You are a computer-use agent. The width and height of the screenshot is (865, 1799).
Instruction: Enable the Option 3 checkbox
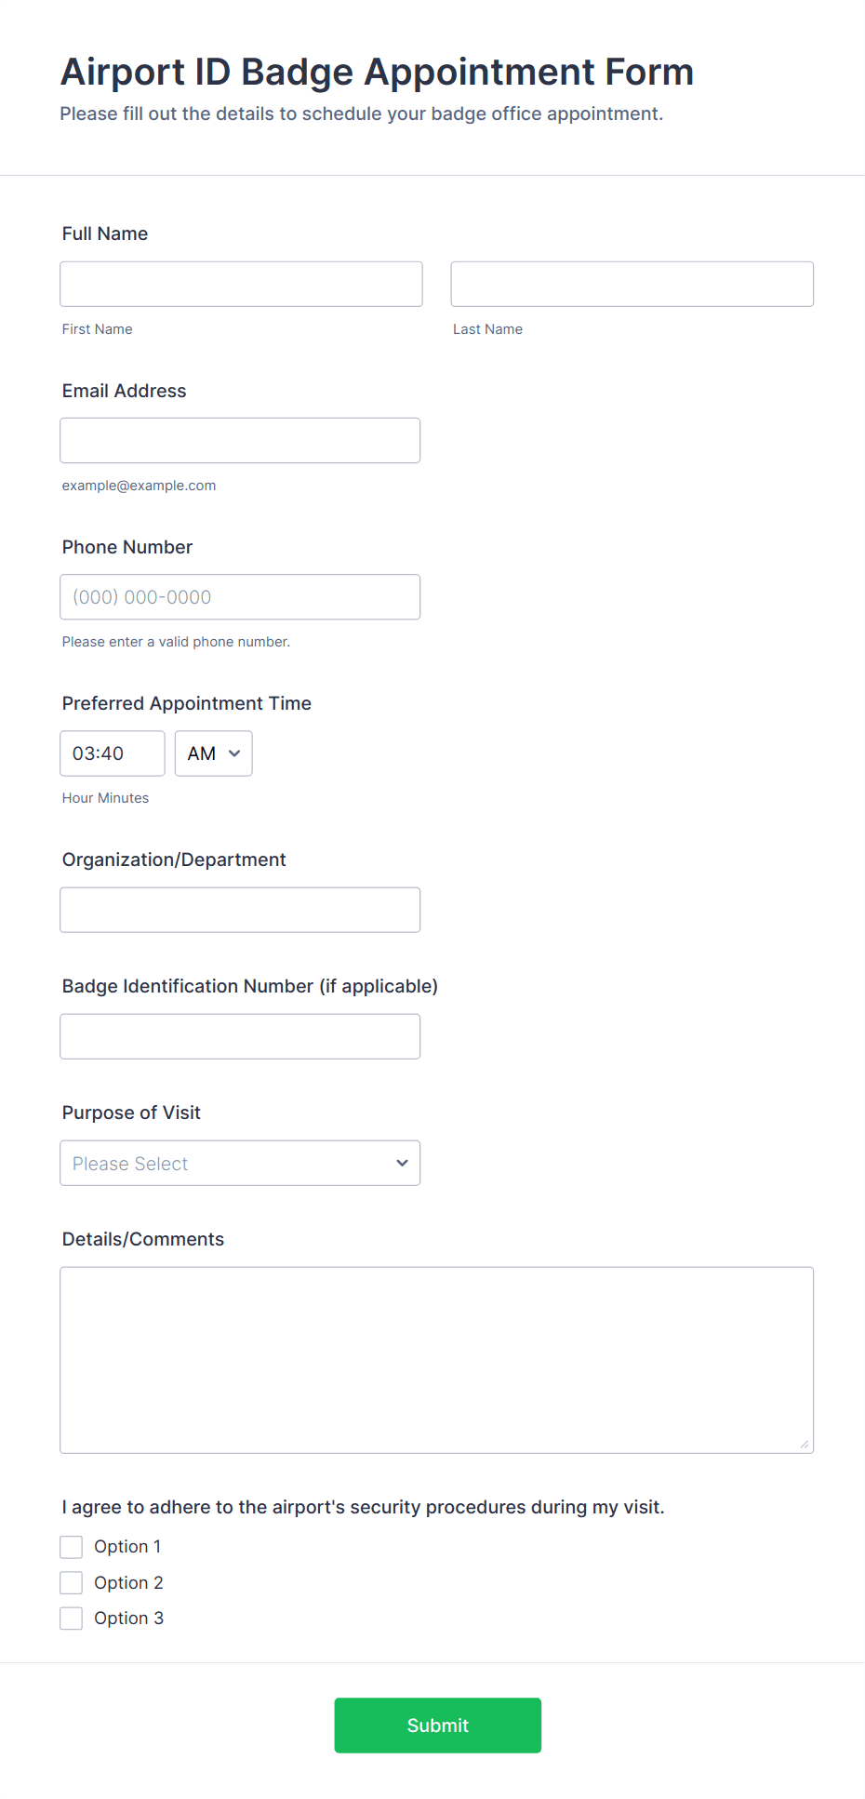72,1619
